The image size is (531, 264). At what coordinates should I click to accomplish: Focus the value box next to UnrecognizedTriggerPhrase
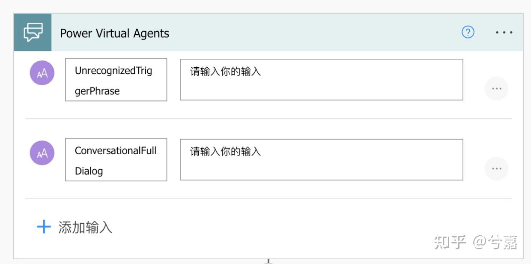click(321, 80)
